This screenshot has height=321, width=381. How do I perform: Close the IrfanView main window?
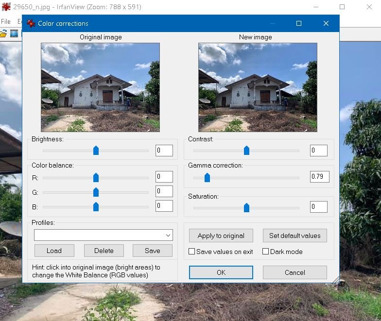click(369, 7)
